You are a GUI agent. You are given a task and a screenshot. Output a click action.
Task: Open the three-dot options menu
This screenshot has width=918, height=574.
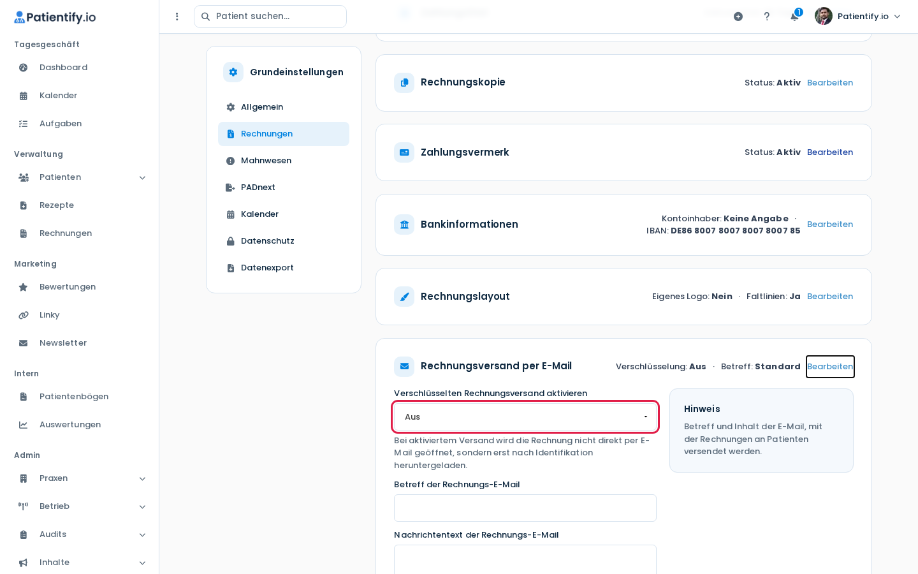click(177, 17)
